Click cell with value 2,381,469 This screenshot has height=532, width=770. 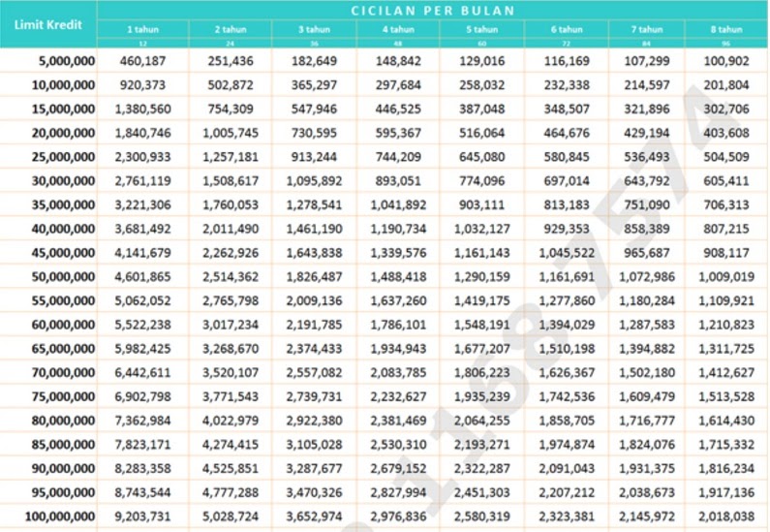coord(398,421)
